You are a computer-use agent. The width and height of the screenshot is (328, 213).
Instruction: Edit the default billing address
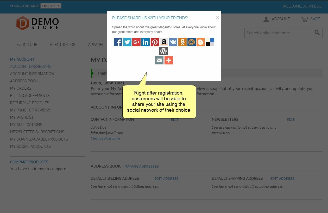pos(167,179)
